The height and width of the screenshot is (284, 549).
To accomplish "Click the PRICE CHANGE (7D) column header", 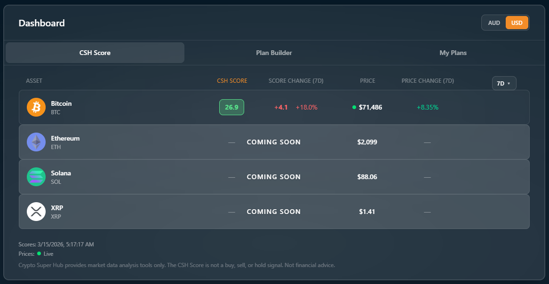I will (x=428, y=81).
